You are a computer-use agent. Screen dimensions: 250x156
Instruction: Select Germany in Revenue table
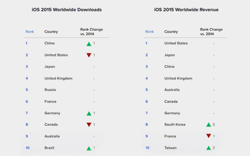click(172, 113)
